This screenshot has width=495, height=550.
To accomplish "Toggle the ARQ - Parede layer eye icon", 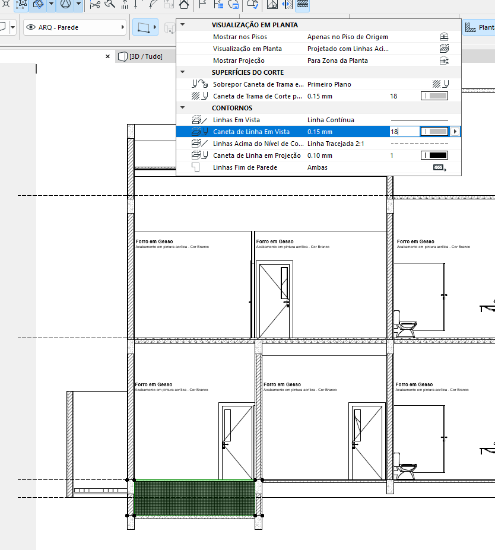I will (30, 27).
